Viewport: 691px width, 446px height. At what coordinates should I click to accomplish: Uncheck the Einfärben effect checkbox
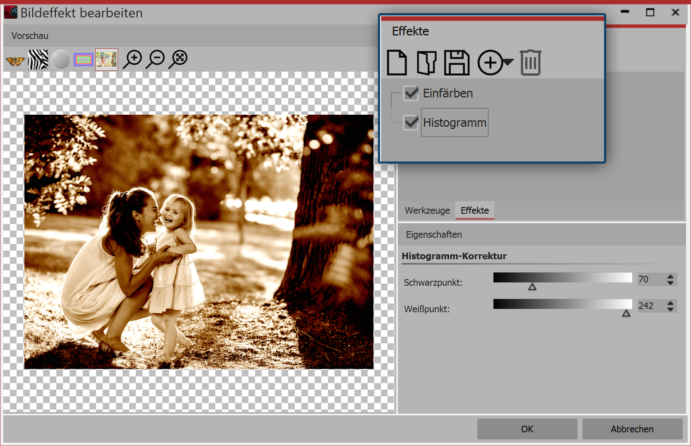pyautogui.click(x=411, y=93)
